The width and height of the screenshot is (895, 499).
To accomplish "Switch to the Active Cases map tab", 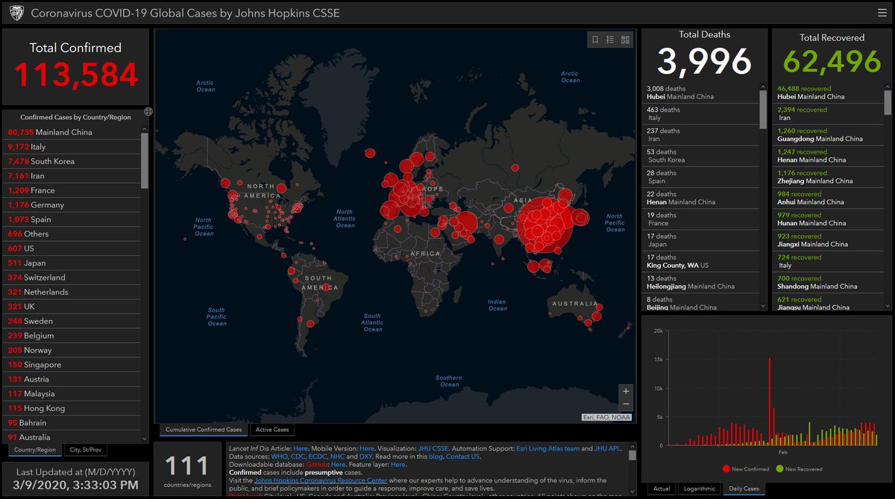I will pos(272,430).
